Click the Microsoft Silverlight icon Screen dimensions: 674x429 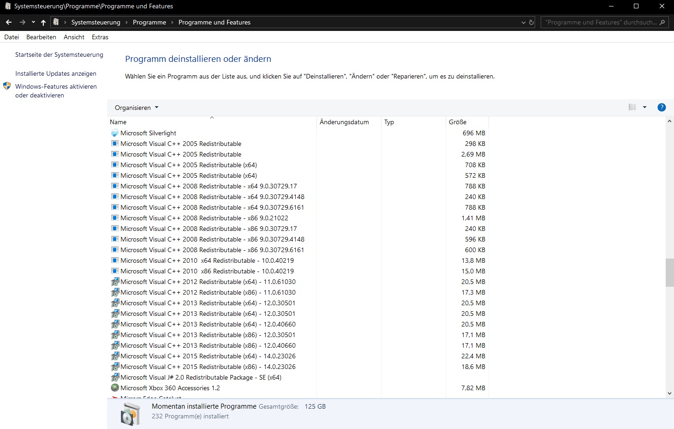point(115,133)
